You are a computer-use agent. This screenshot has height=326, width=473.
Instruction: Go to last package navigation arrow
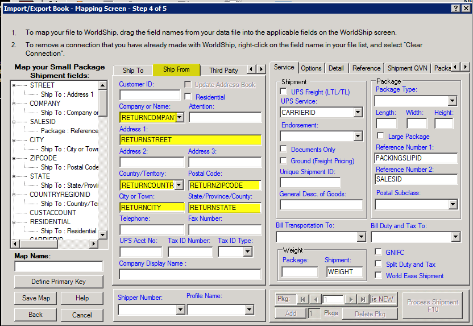(362, 299)
